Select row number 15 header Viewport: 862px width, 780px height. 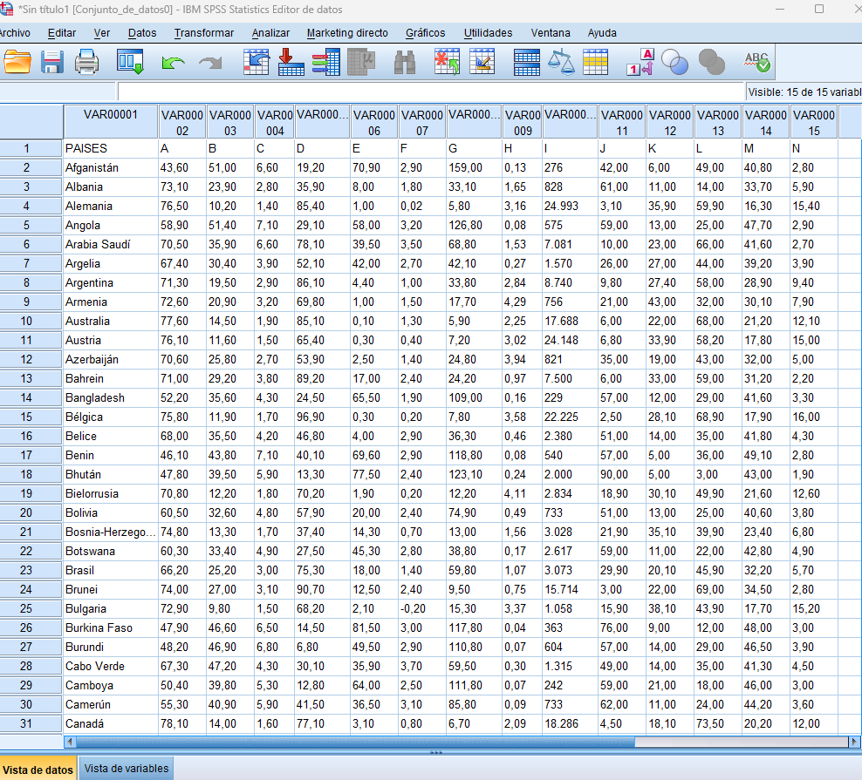pos(26,417)
